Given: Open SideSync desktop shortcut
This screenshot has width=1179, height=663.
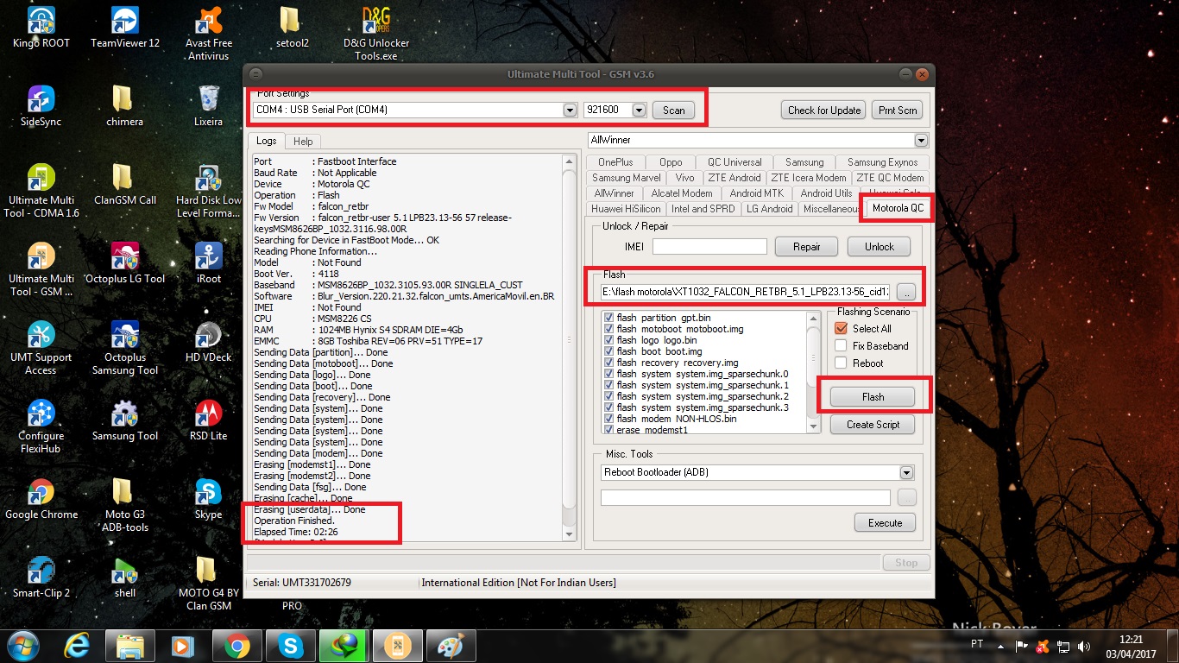Looking at the screenshot, I should pos(41,106).
